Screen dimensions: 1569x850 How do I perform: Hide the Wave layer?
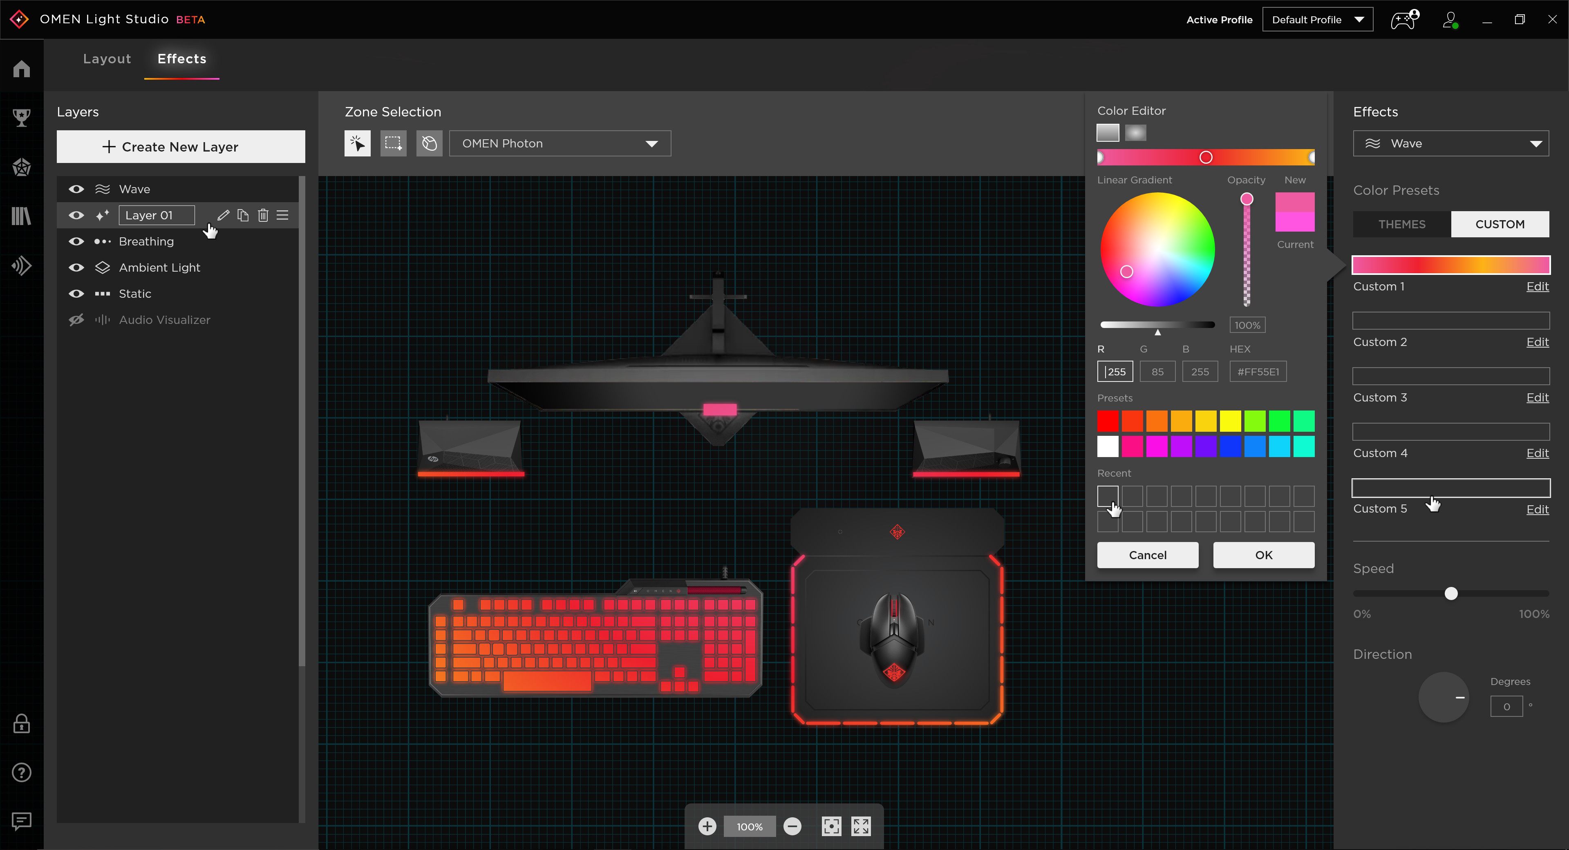tap(76, 190)
